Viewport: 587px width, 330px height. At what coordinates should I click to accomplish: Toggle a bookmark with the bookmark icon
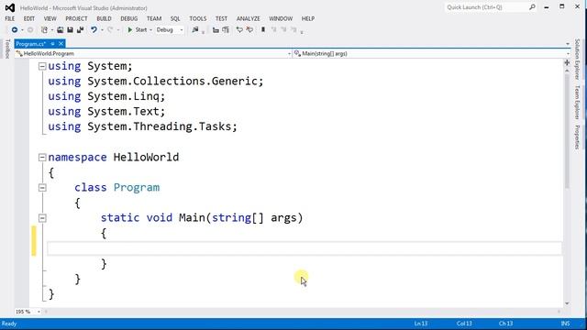point(263,30)
